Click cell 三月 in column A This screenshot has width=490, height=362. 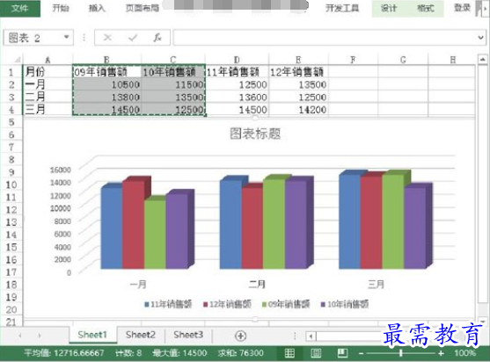tap(48, 109)
